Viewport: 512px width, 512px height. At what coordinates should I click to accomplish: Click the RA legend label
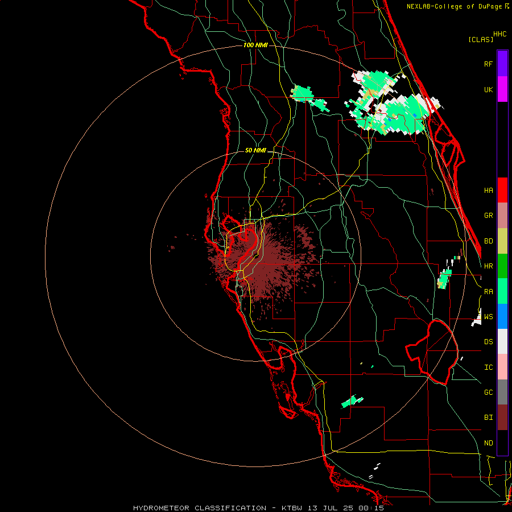coord(488,292)
